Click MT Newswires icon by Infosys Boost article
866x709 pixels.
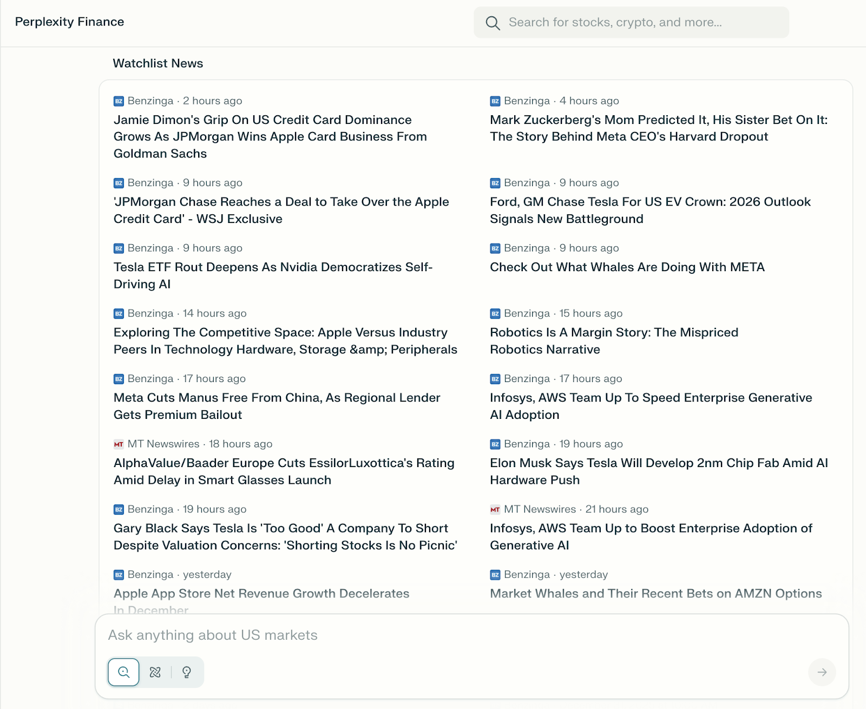tap(495, 510)
